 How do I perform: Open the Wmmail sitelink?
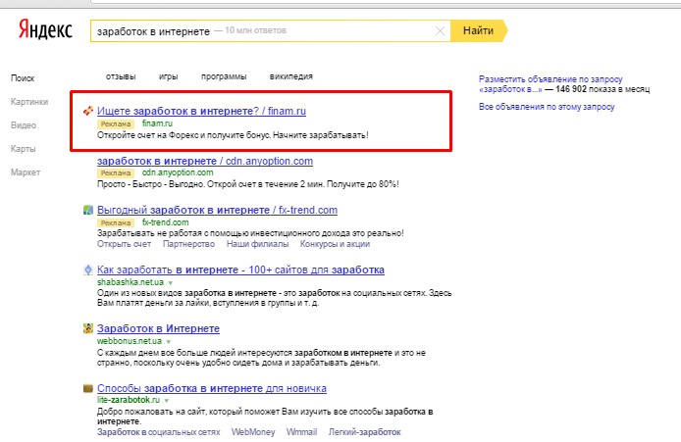301,432
